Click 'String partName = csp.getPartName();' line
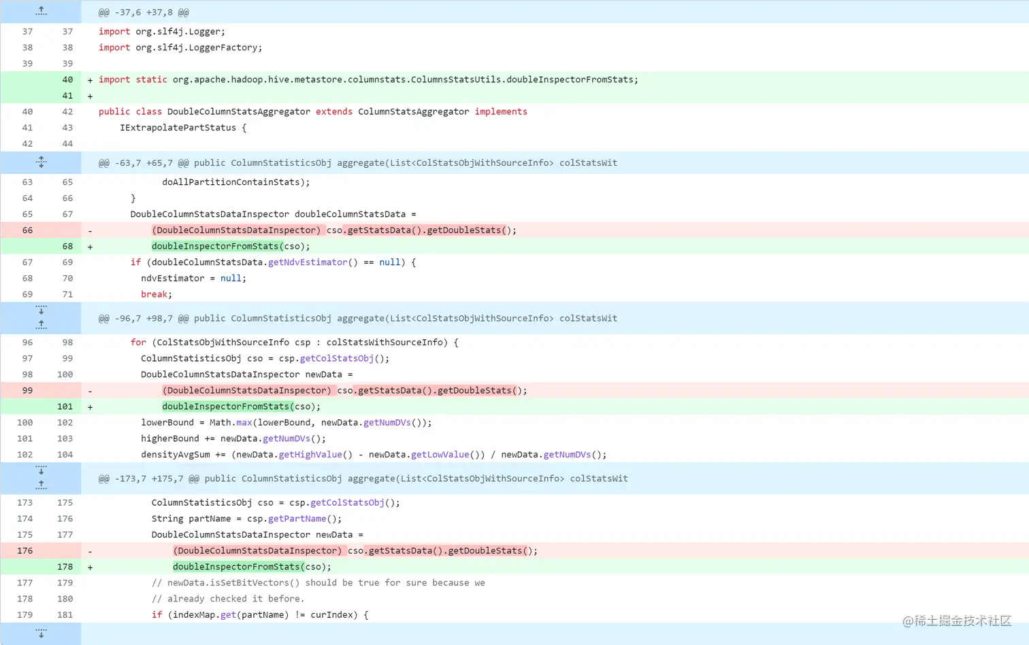The height and width of the screenshot is (645, 1029). click(x=246, y=519)
